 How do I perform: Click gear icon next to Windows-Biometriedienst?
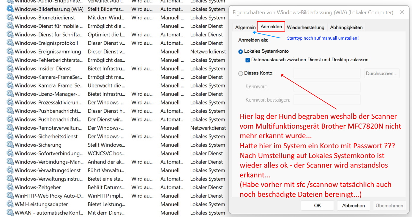pyautogui.click(x=10, y=18)
